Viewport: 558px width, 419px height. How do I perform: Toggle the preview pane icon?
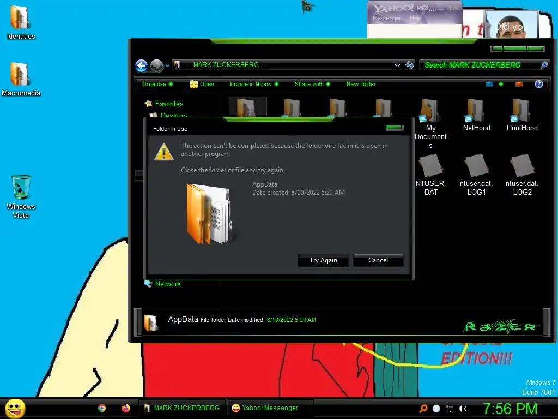(519, 84)
